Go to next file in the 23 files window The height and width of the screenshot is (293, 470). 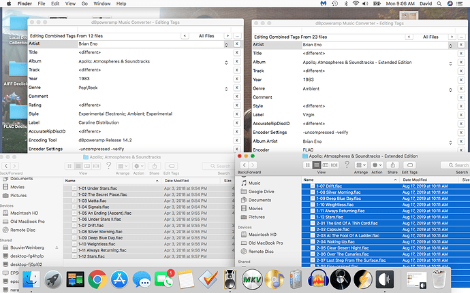(452, 37)
